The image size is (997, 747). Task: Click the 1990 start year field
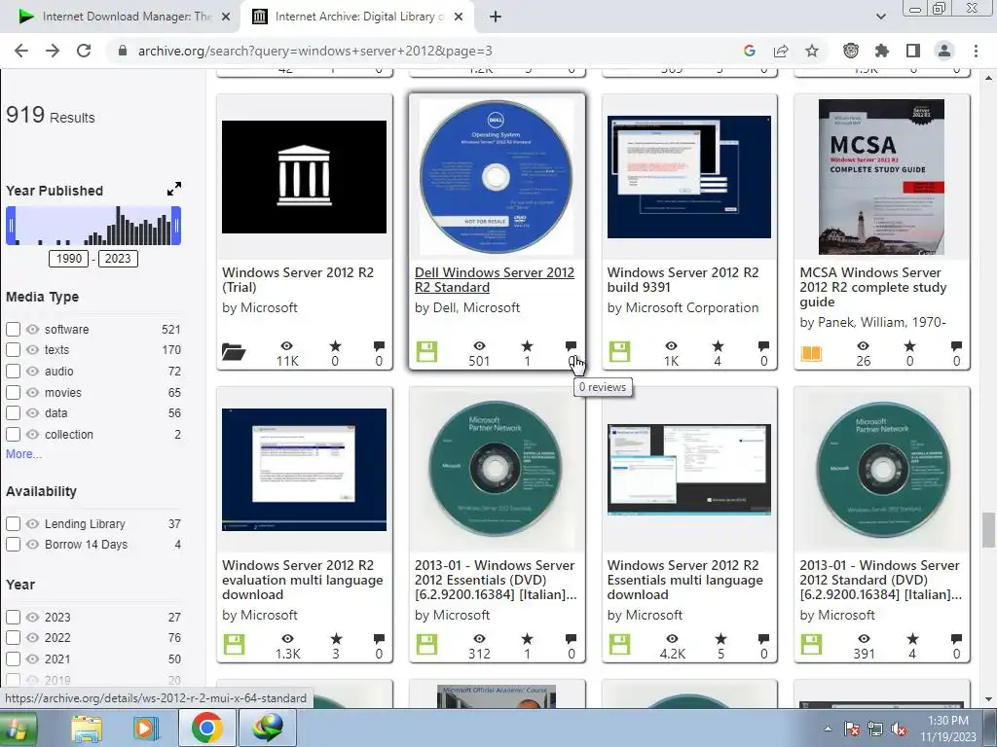[69, 259]
